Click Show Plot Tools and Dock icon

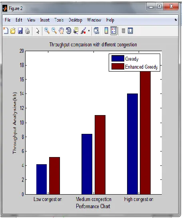click(x=130, y=31)
